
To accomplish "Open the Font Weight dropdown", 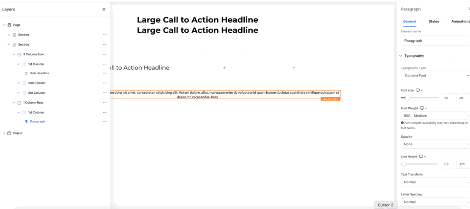I will 435,116.
